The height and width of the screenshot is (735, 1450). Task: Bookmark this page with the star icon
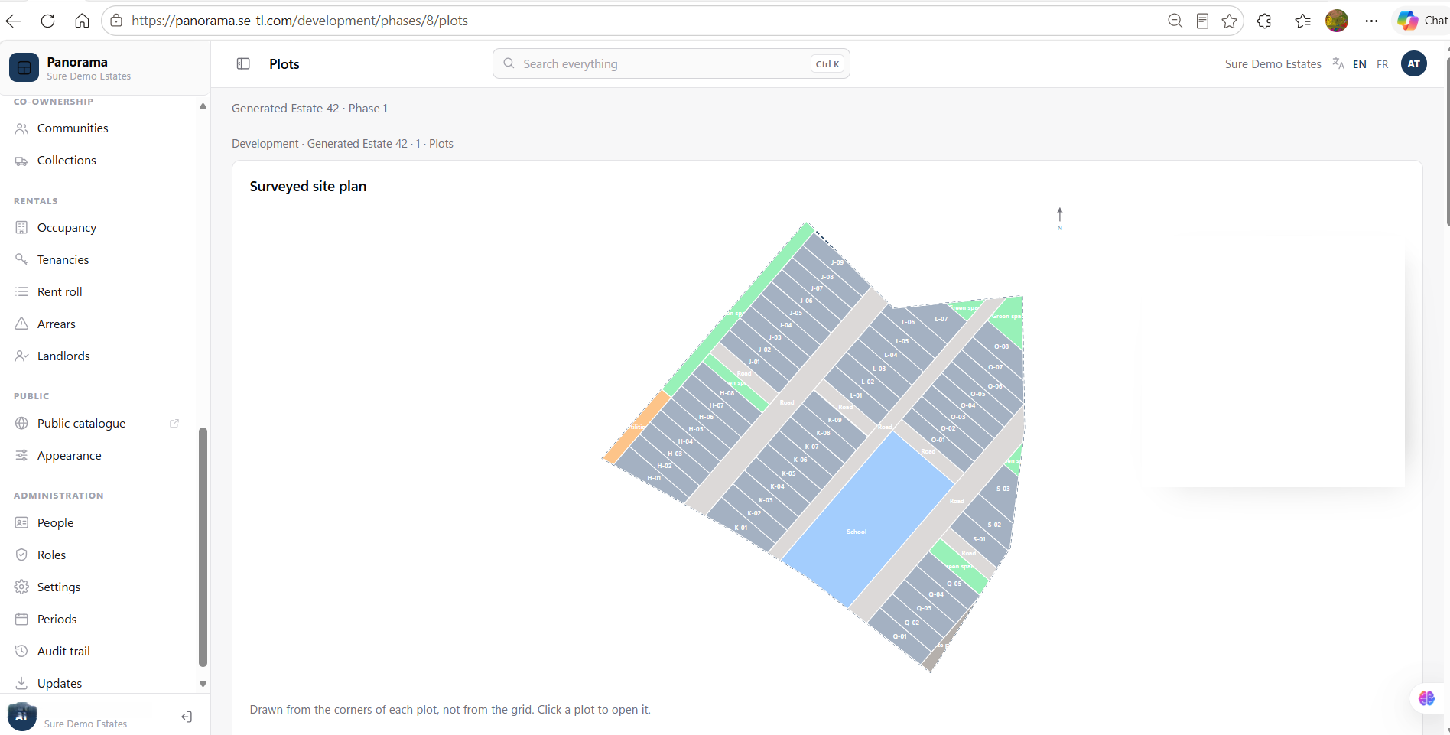1230,21
